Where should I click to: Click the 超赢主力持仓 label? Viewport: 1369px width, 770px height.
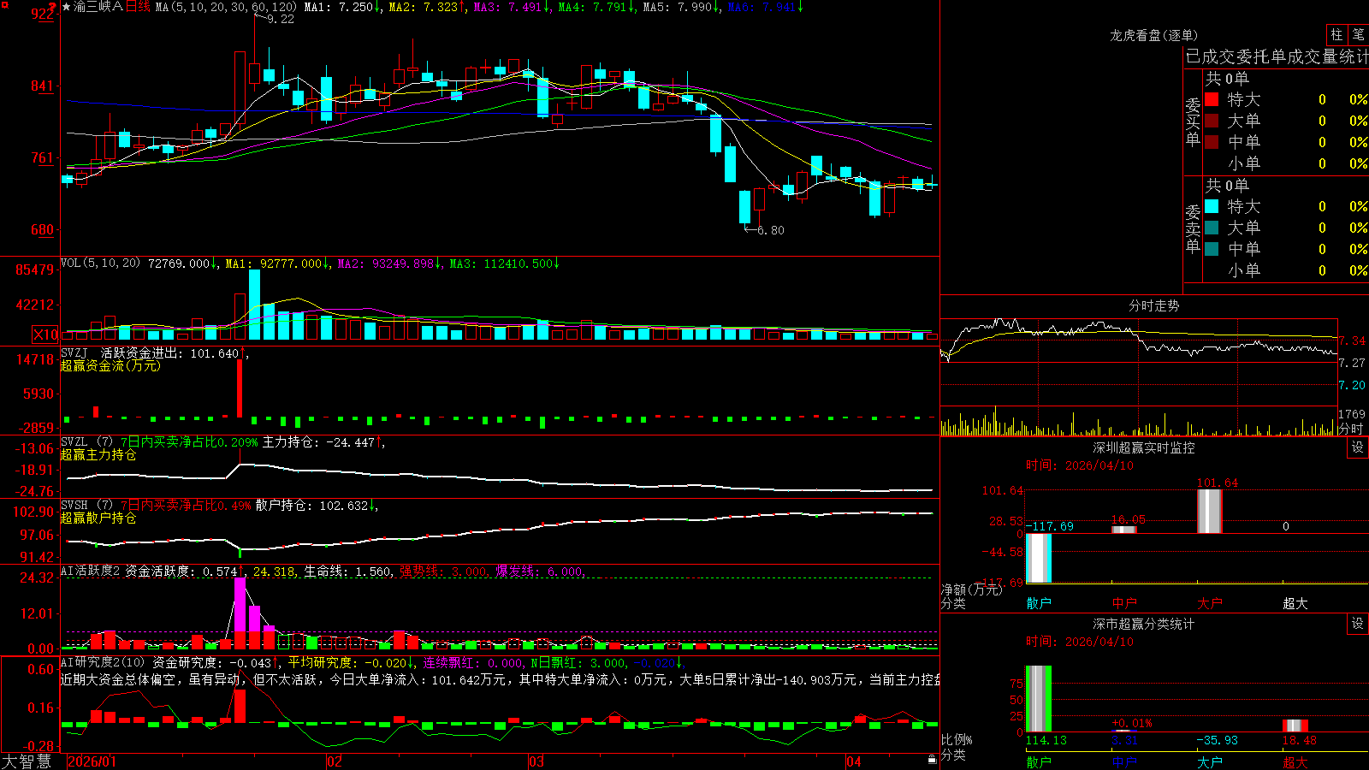(x=98, y=455)
